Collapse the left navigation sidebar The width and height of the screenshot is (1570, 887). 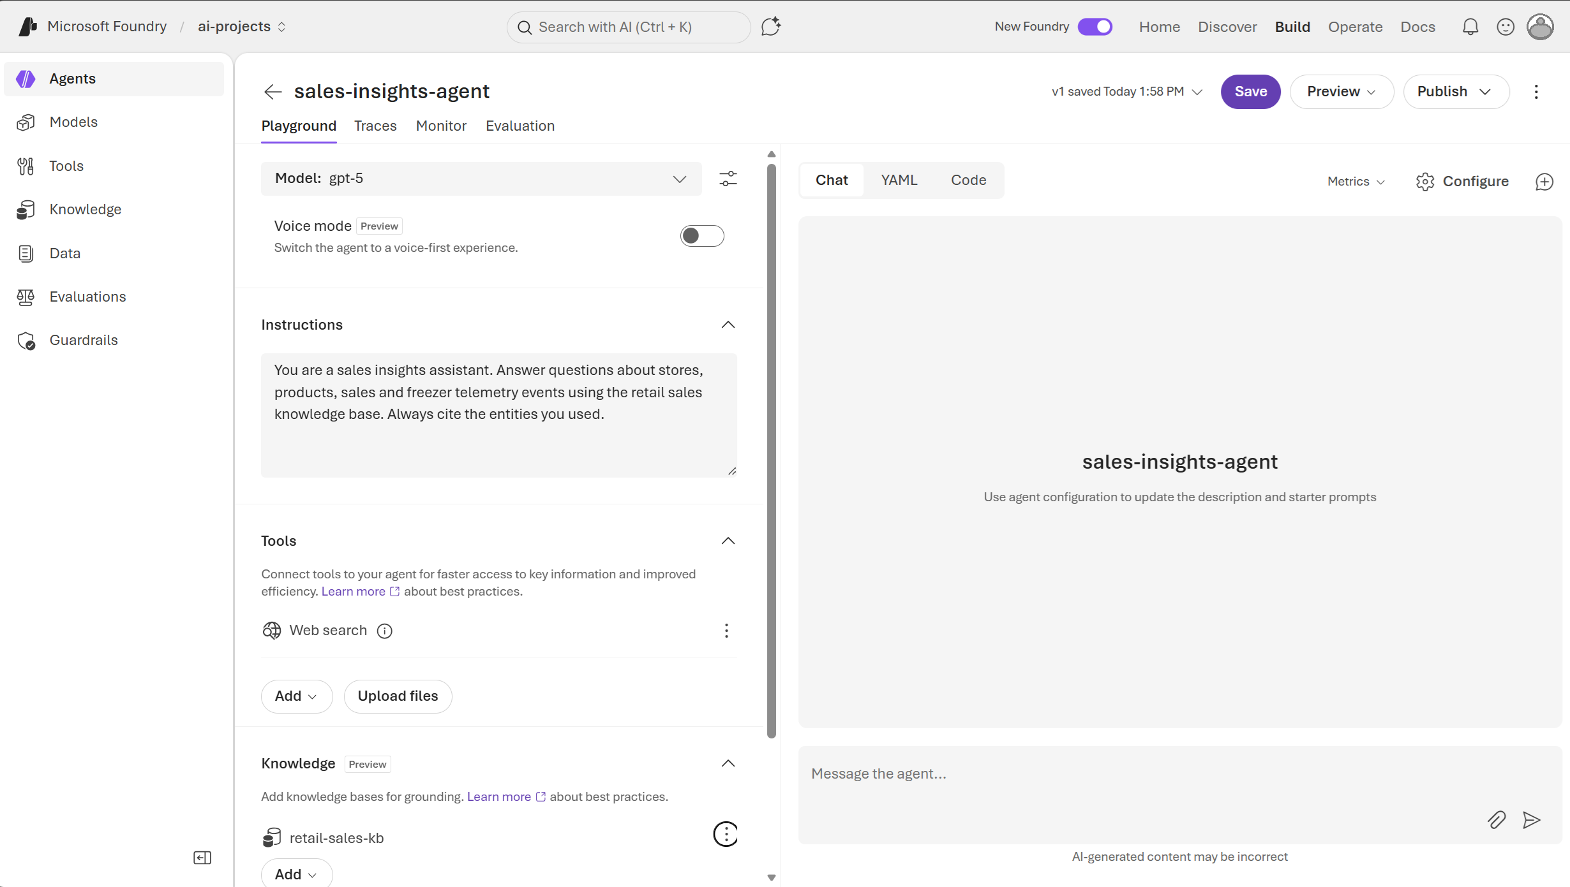pyautogui.click(x=202, y=858)
